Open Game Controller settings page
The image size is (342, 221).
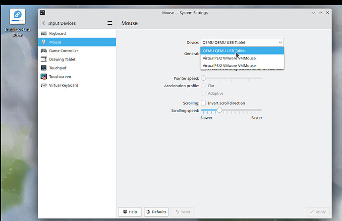(77, 51)
